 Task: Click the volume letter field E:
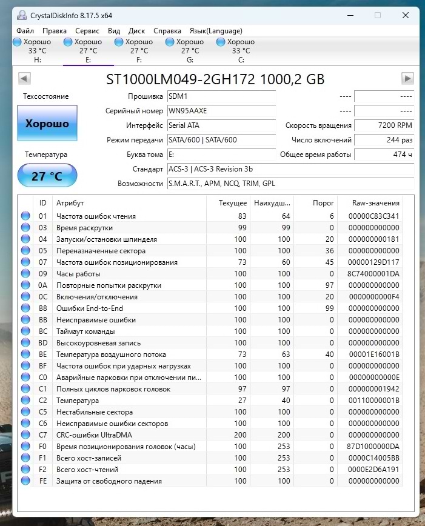tap(221, 155)
